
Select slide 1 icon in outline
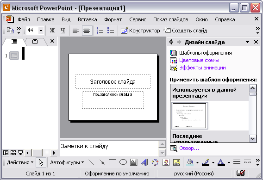(x=14, y=56)
